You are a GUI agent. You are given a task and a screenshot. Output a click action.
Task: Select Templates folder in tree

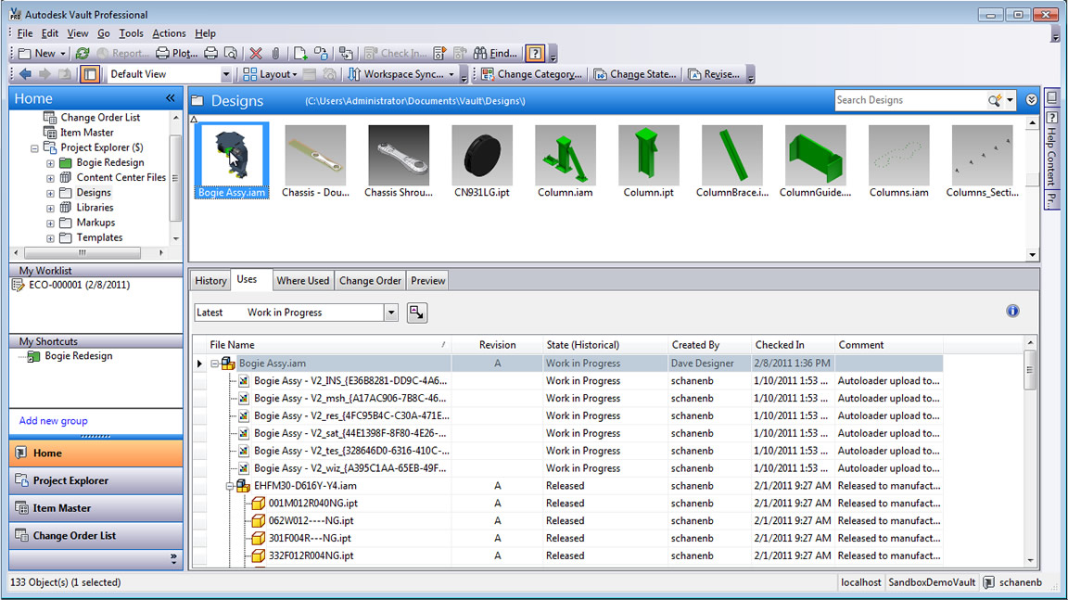(x=99, y=237)
